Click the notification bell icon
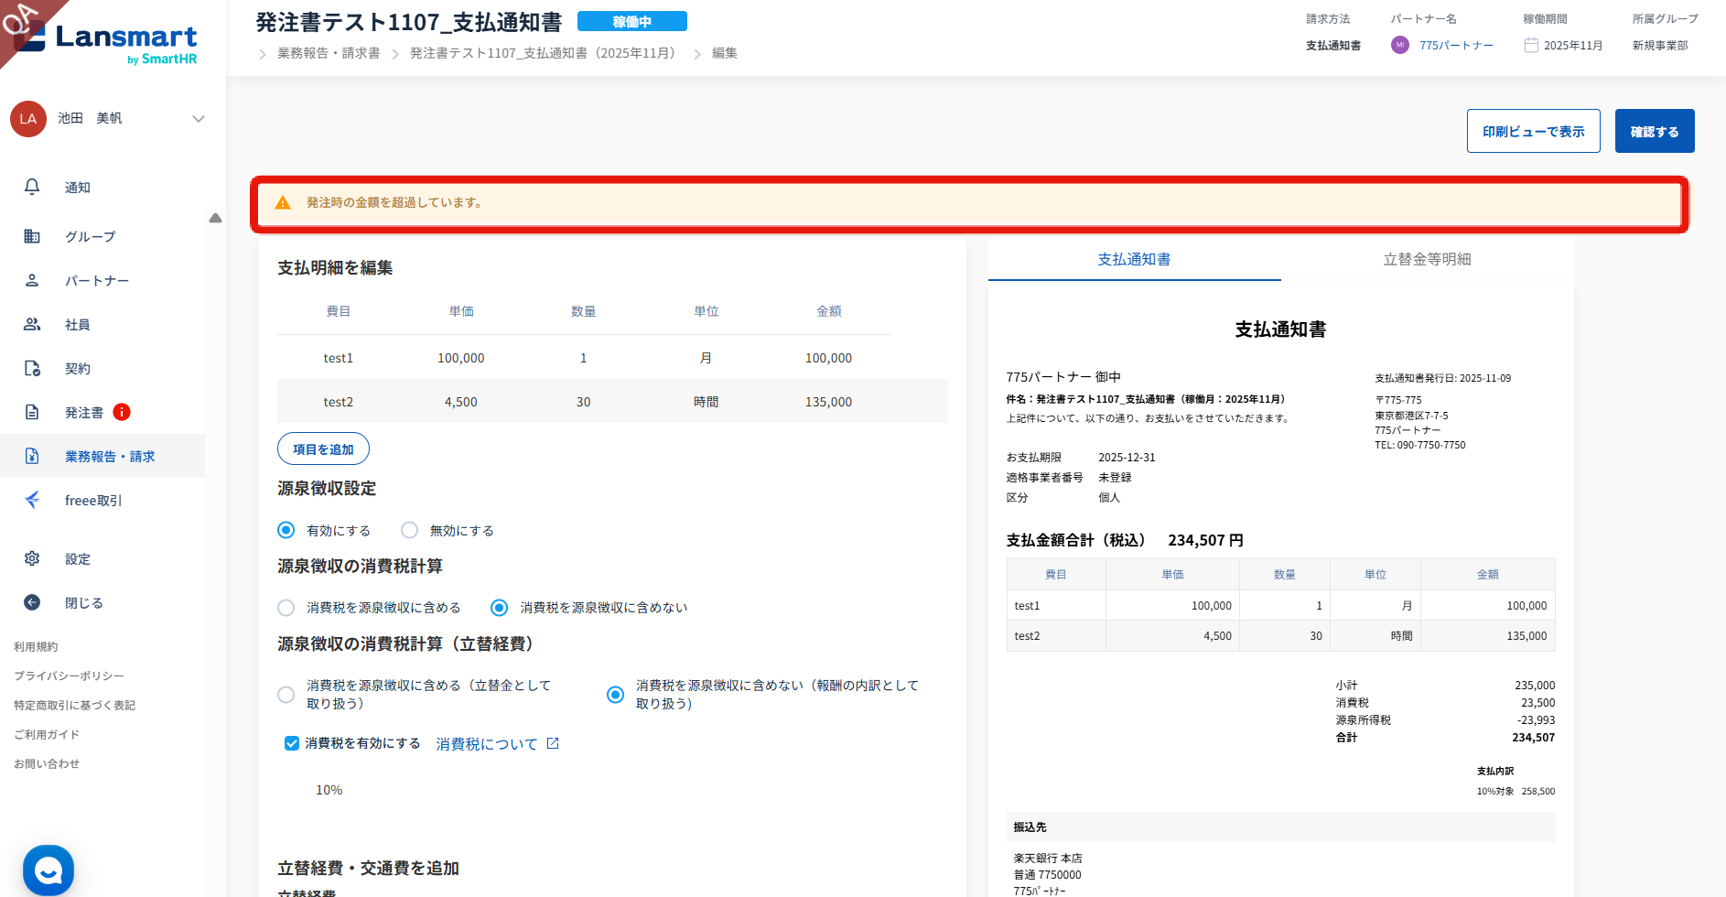Viewport: 1726px width, 897px height. pos(32,187)
